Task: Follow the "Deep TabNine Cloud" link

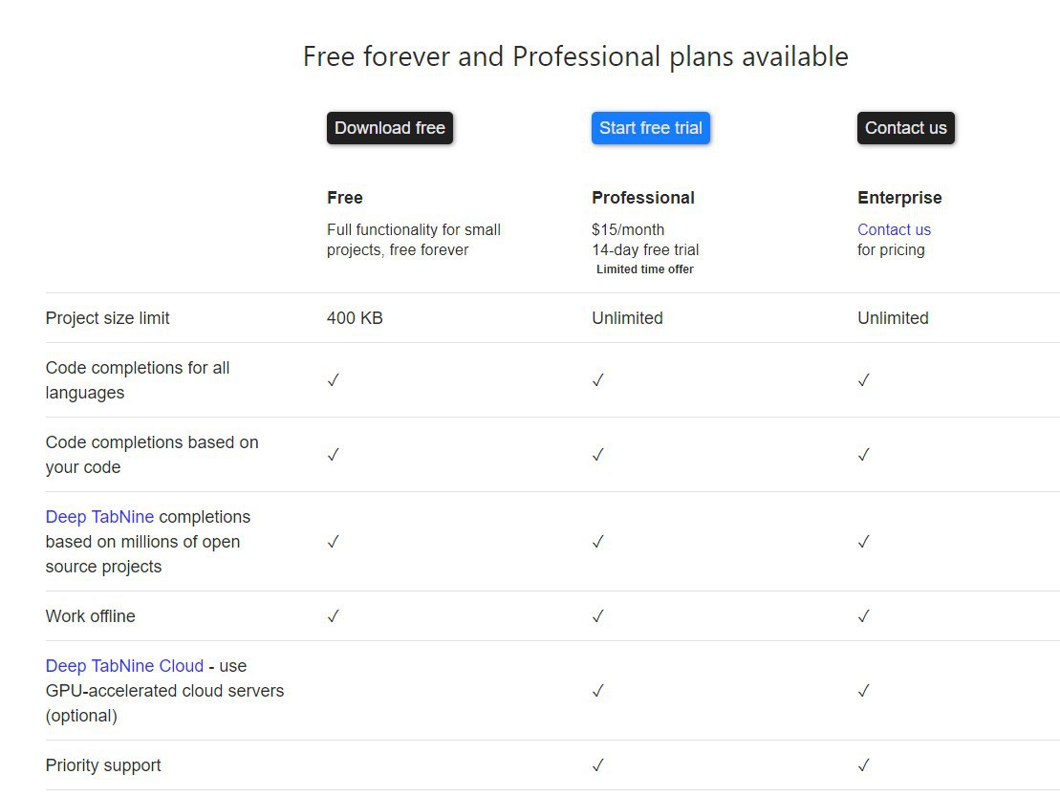Action: pos(124,666)
